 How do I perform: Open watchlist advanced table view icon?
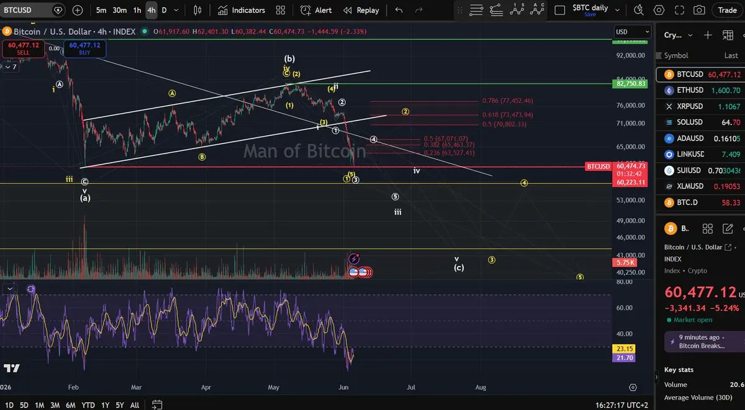pyautogui.click(x=728, y=35)
